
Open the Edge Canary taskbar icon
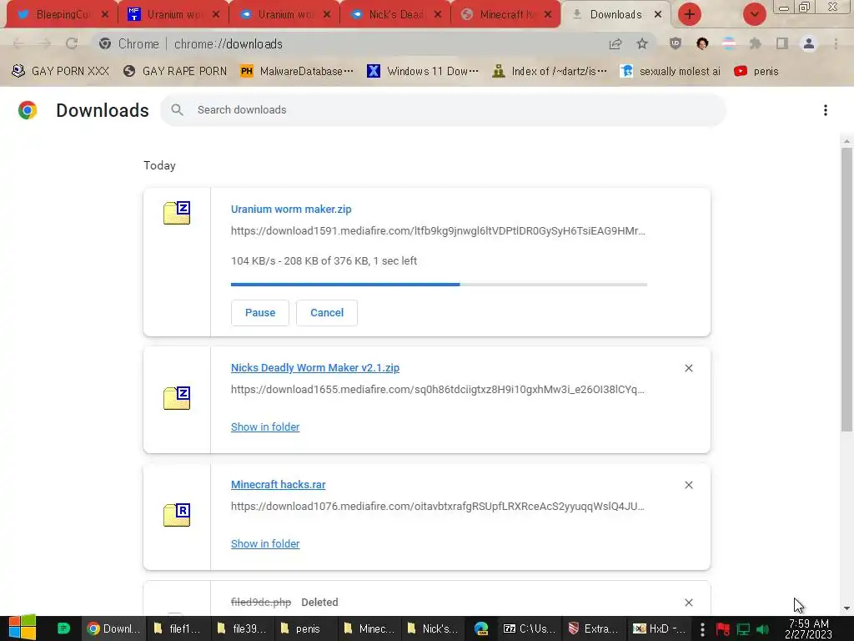481,628
